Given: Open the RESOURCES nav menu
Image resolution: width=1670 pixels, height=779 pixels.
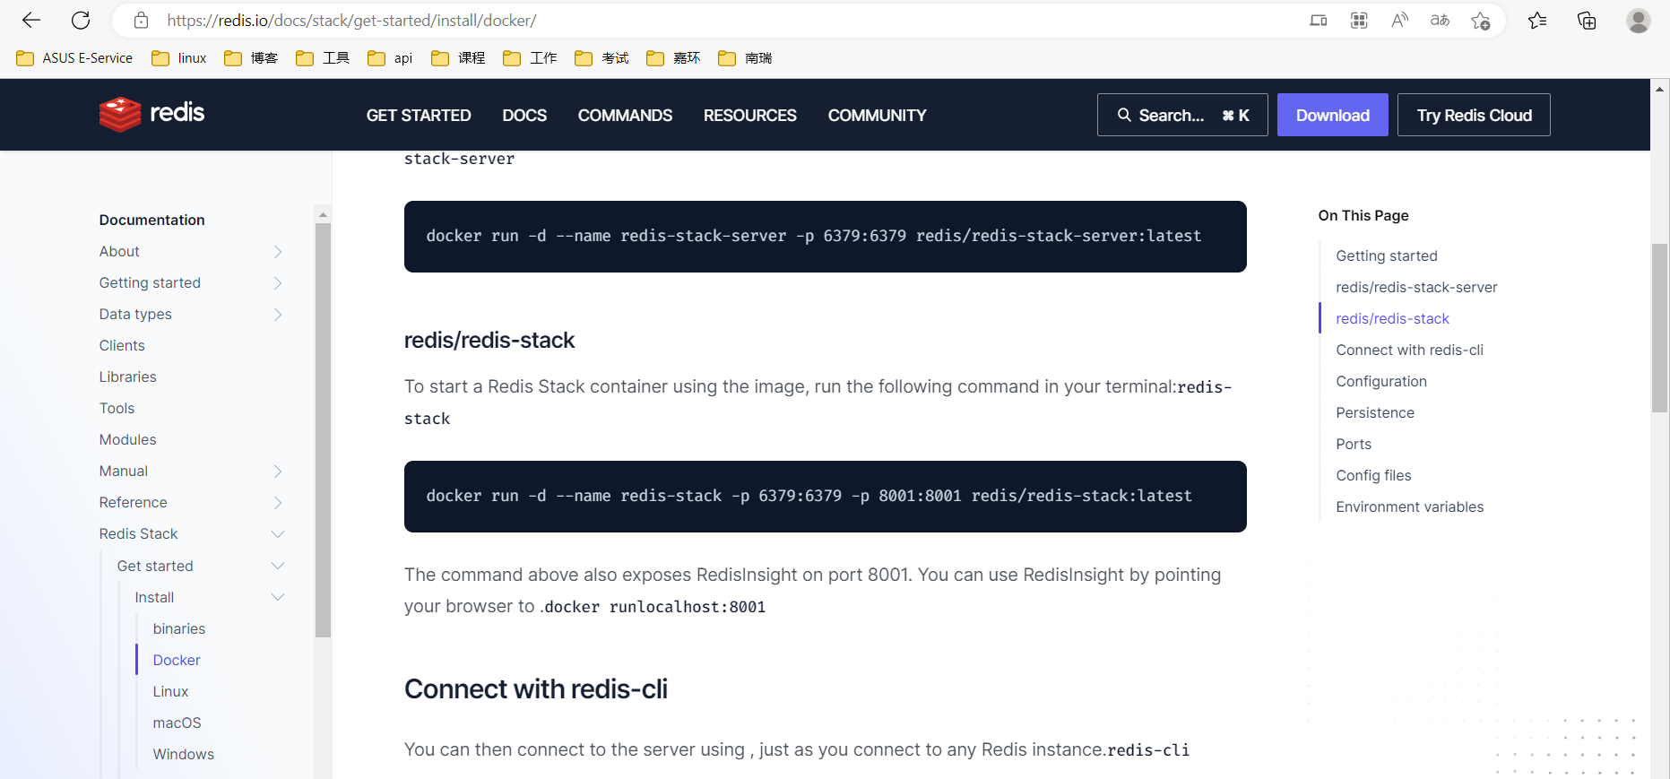Looking at the screenshot, I should 750,116.
